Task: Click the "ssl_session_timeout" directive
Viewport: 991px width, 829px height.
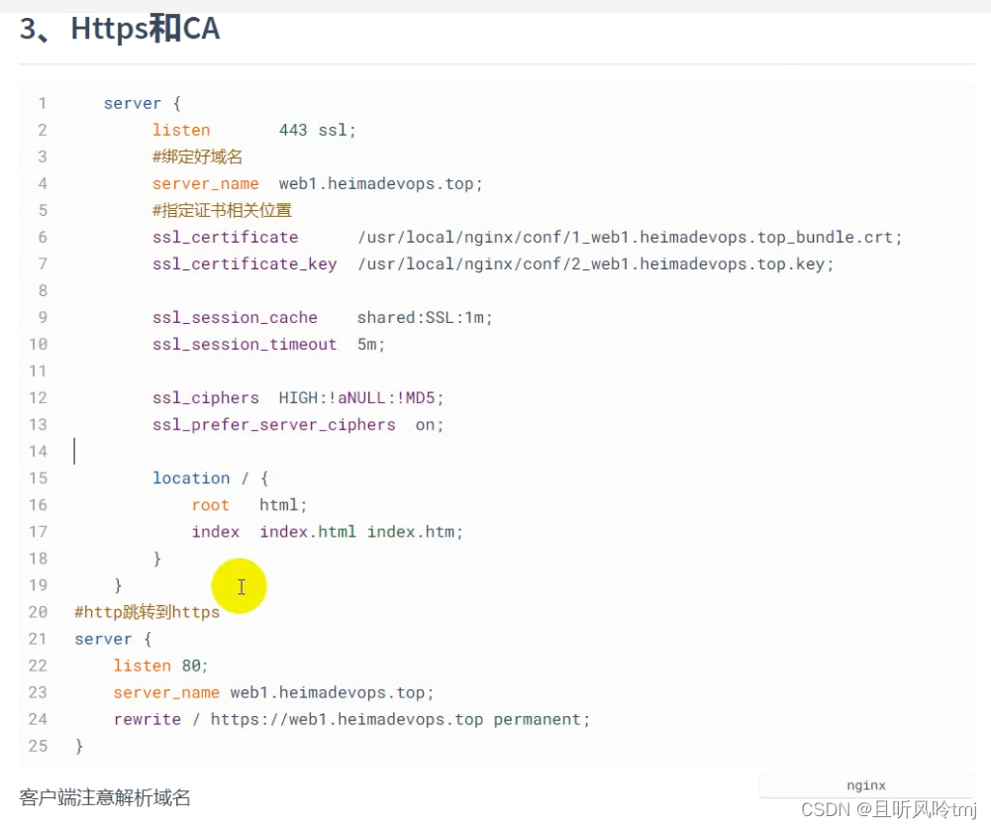Action: click(x=245, y=344)
